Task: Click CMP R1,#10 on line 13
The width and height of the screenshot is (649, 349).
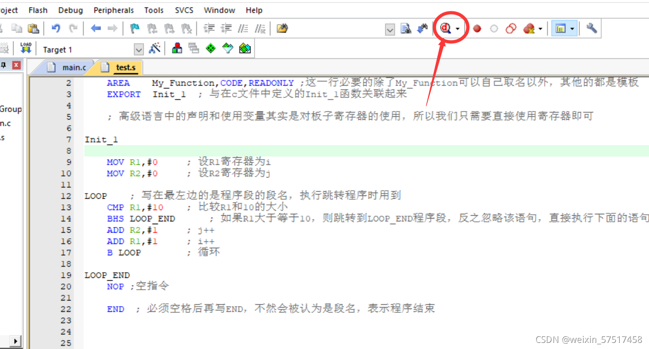Action: (x=135, y=207)
